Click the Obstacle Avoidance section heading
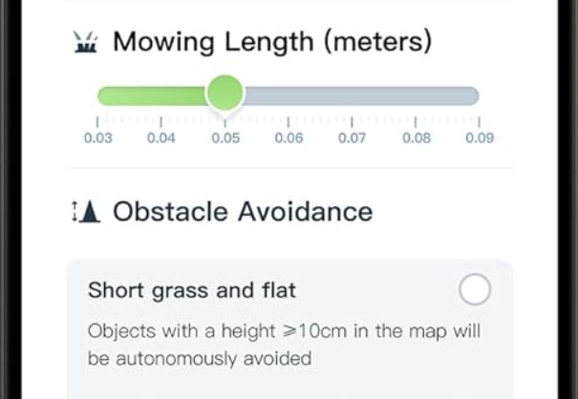578x399 pixels. [x=243, y=212]
